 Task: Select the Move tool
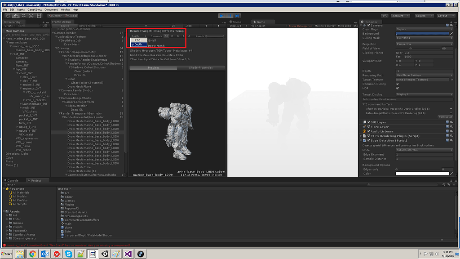click(15, 15)
